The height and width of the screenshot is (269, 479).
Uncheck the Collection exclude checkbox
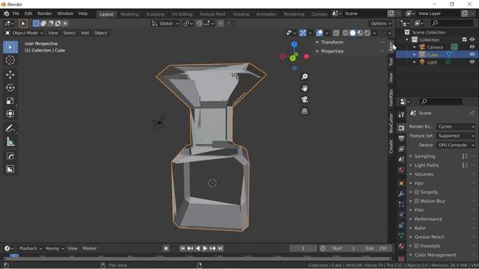[464, 40]
